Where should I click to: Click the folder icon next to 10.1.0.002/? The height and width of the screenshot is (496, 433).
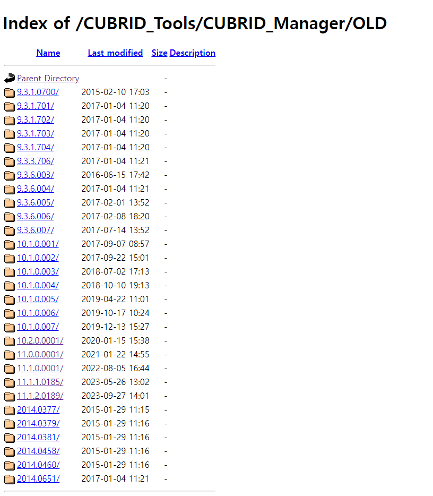click(x=10, y=259)
